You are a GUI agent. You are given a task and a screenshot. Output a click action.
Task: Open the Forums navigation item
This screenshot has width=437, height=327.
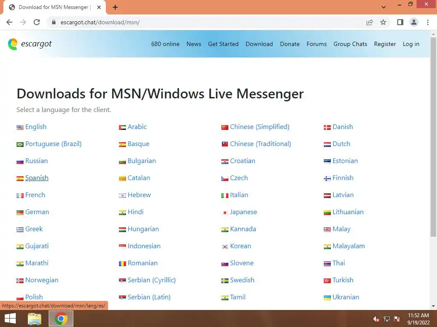point(317,44)
